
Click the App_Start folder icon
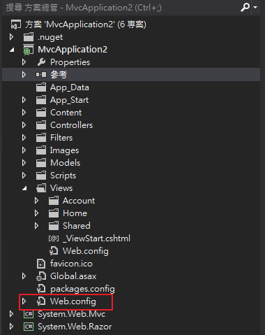(41, 100)
